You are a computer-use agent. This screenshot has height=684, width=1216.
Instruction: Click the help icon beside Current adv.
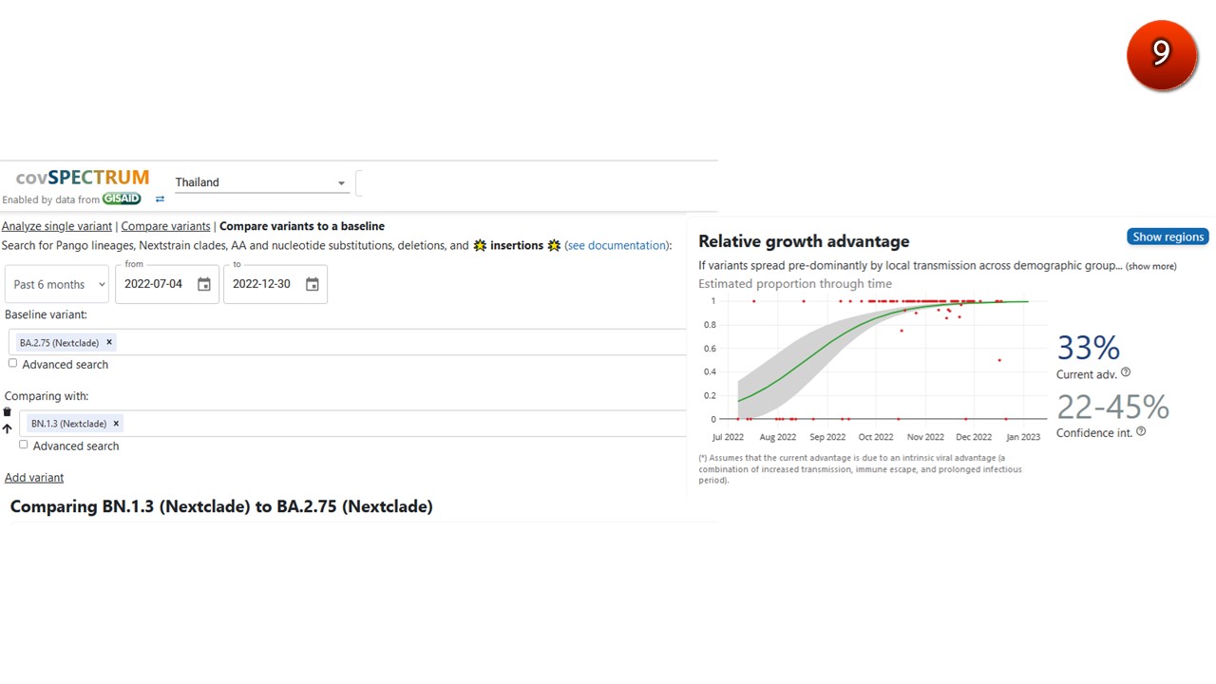(x=1126, y=373)
